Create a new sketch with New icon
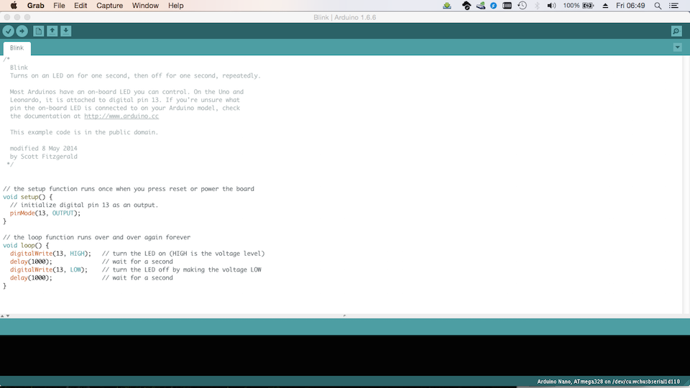The height and width of the screenshot is (388, 690). point(39,31)
